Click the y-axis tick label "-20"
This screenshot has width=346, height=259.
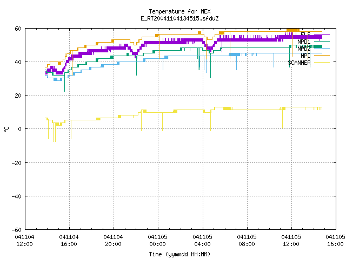[x=17, y=163]
